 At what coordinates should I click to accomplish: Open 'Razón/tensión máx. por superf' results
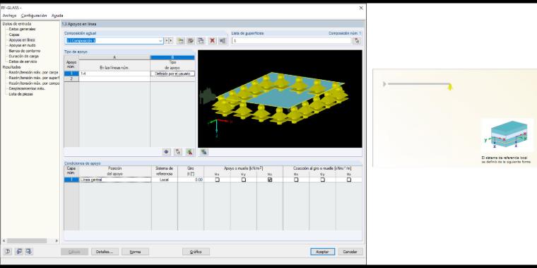[x=34, y=78]
